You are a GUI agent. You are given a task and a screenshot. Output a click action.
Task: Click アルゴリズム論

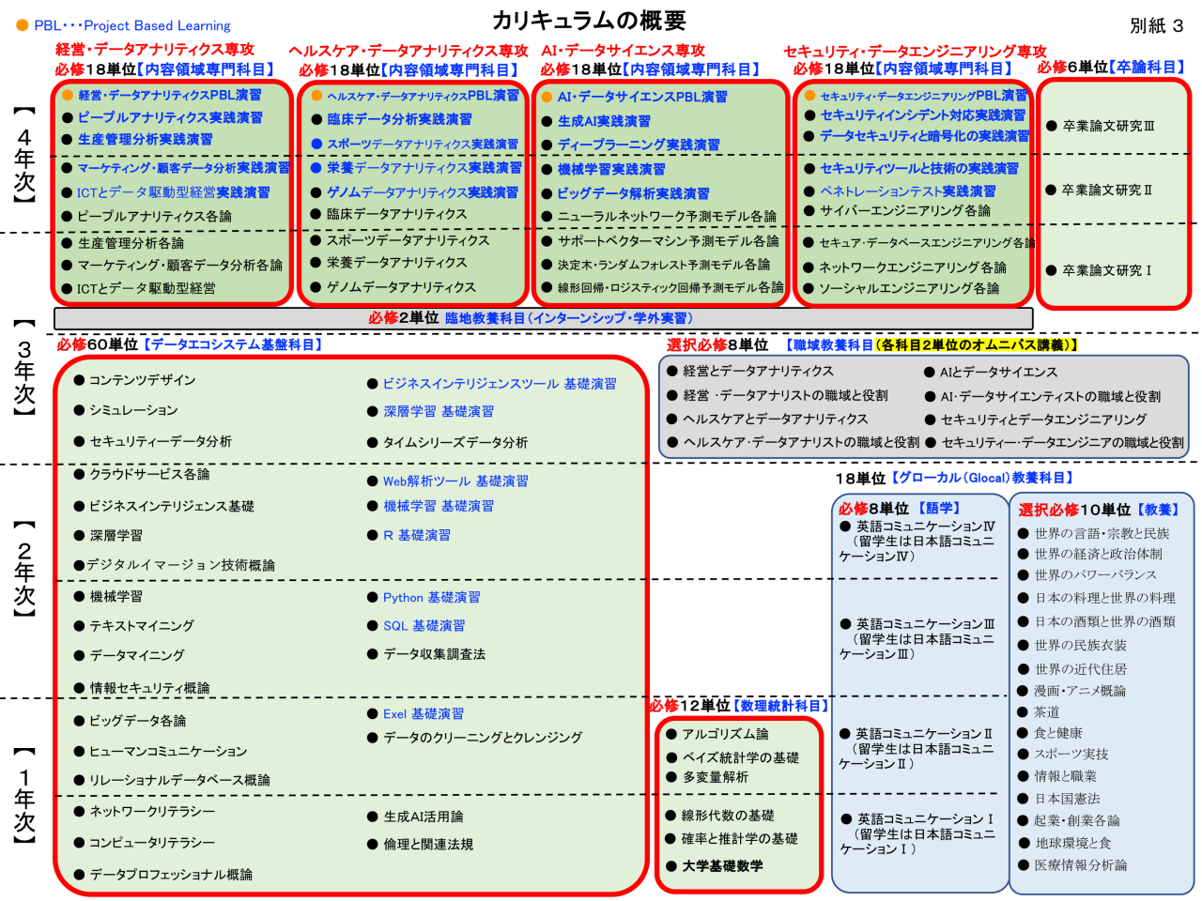pyautogui.click(x=725, y=733)
